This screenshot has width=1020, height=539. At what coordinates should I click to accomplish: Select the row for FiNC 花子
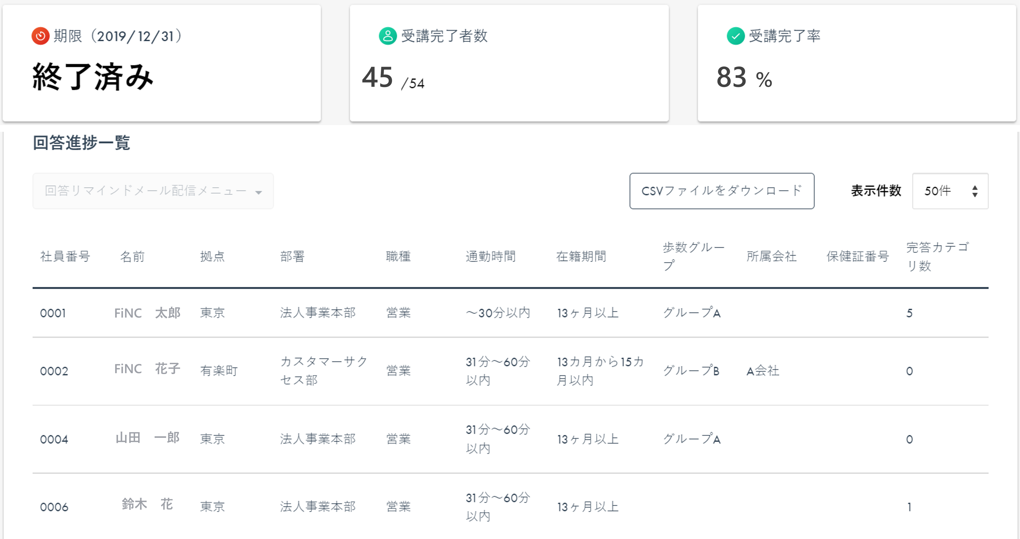pyautogui.click(x=147, y=369)
